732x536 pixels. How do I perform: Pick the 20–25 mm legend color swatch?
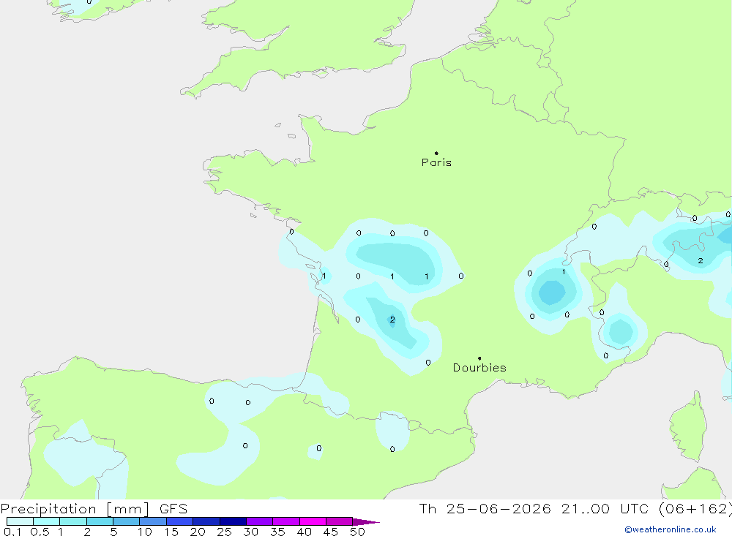pyautogui.click(x=206, y=521)
